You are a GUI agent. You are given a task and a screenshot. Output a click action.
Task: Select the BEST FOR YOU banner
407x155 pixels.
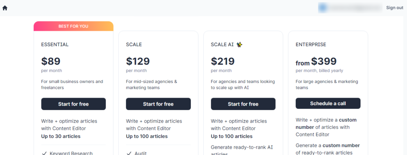pos(74,26)
